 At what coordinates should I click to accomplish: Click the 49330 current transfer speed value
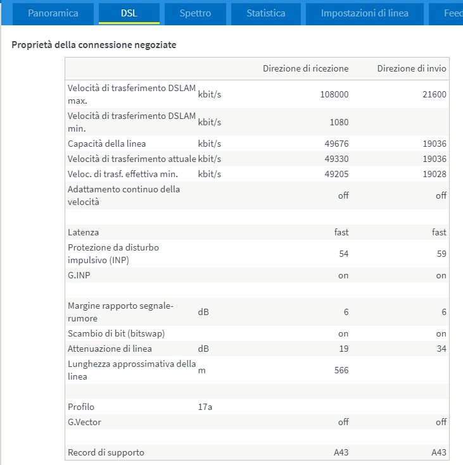336,159
